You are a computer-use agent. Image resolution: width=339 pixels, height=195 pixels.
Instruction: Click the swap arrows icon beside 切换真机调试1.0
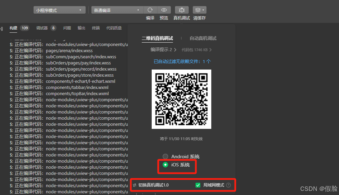point(135,185)
